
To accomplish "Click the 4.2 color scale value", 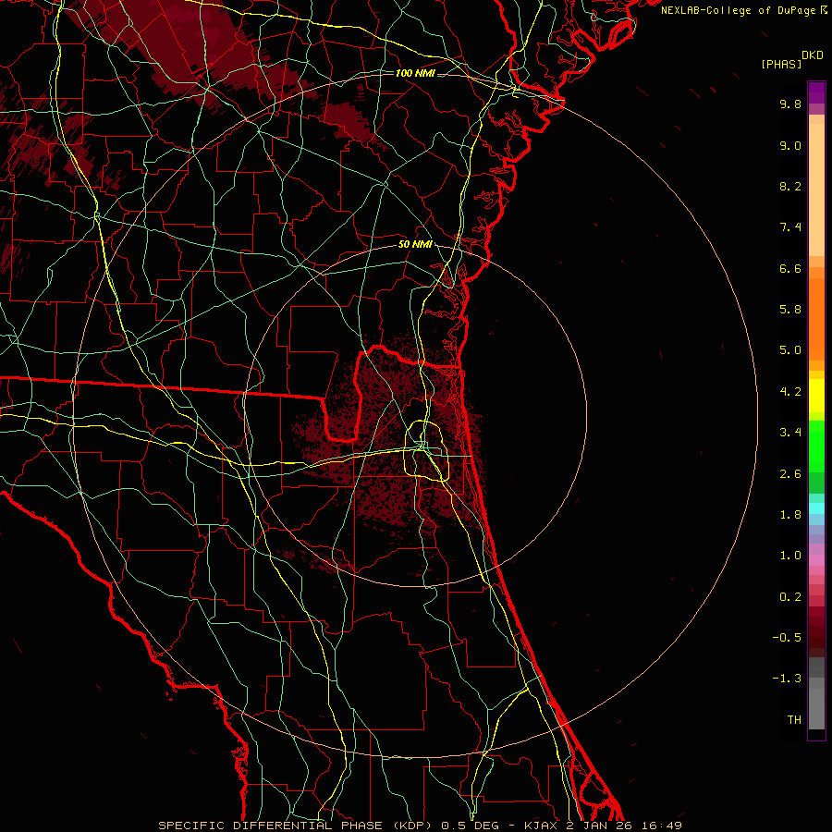I will (790, 392).
